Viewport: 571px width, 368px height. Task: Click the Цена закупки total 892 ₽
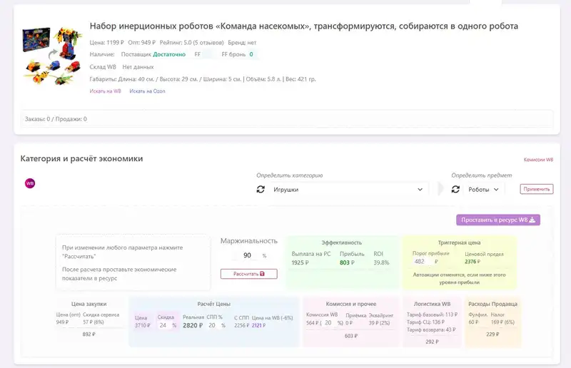(89, 334)
